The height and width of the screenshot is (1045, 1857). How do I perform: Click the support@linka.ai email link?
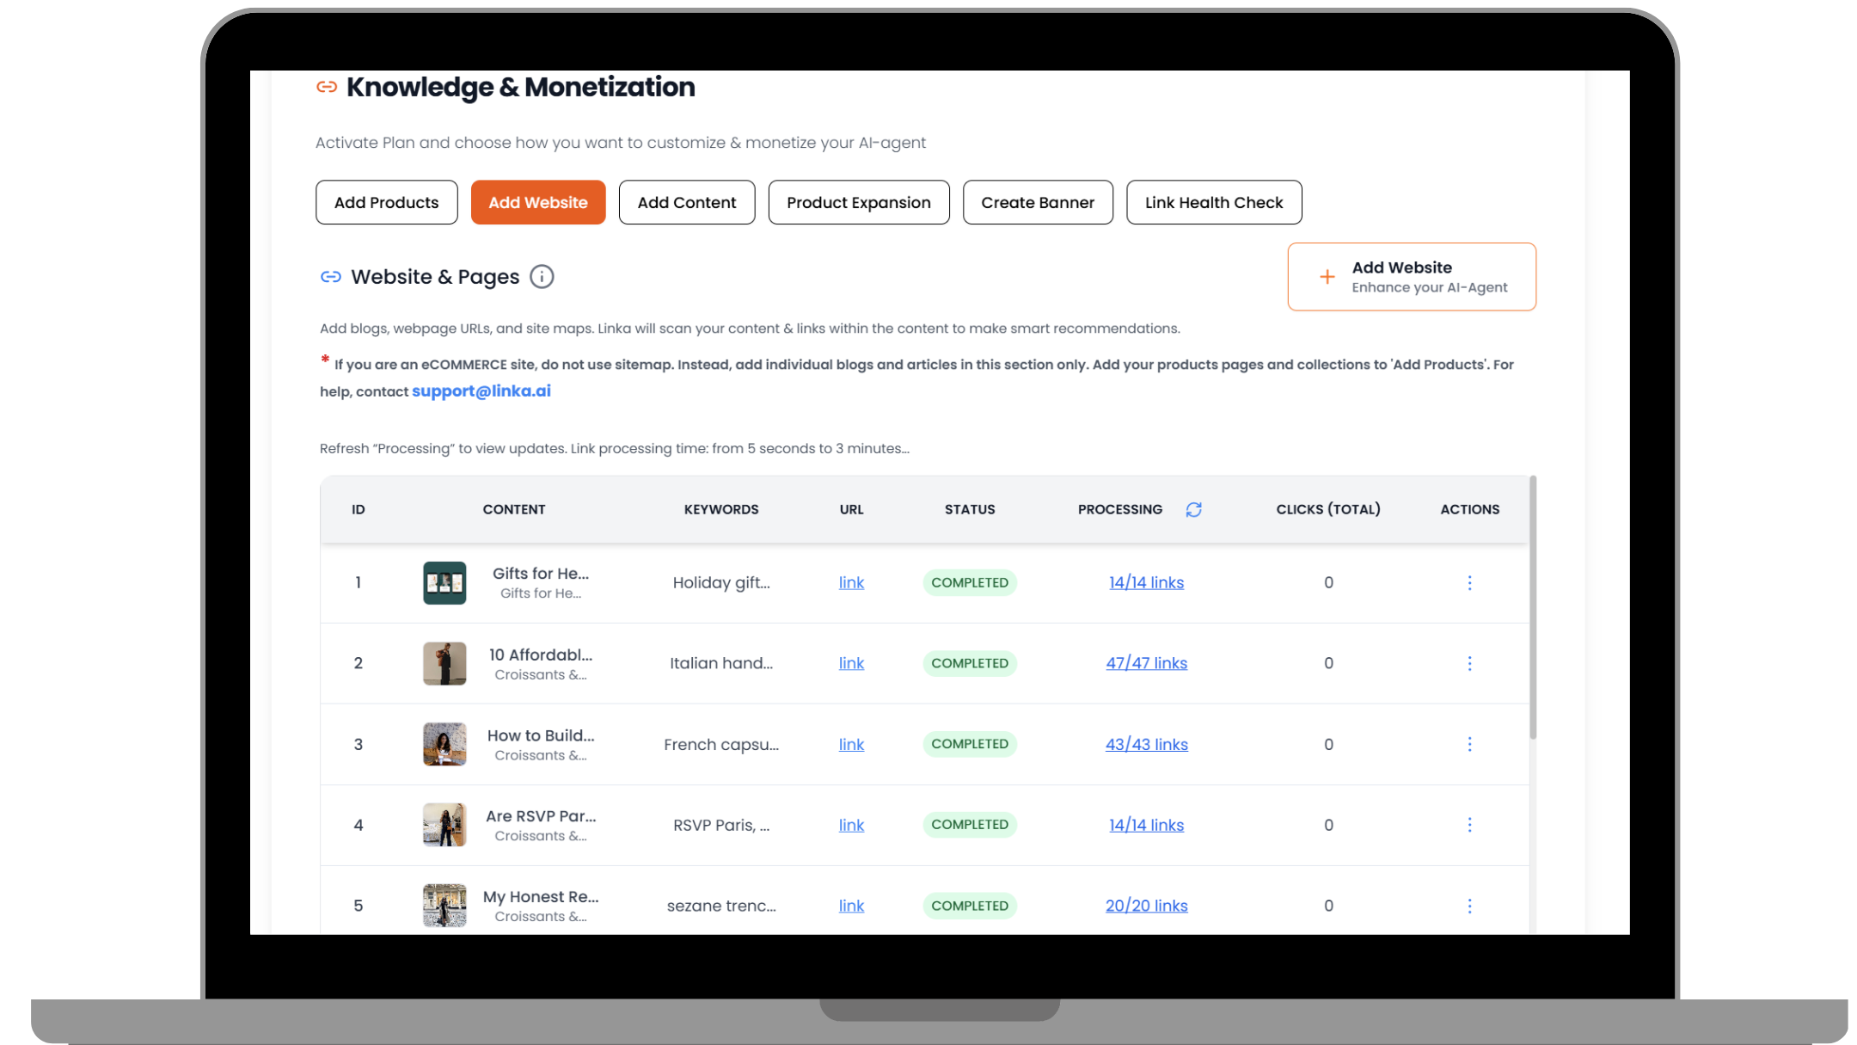click(x=481, y=391)
